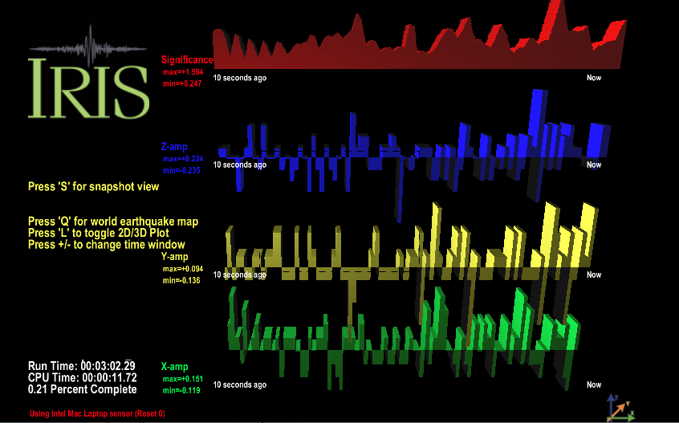Click the X-amp min=-0.119 value
The height and width of the screenshot is (423, 679).
pyautogui.click(x=181, y=390)
